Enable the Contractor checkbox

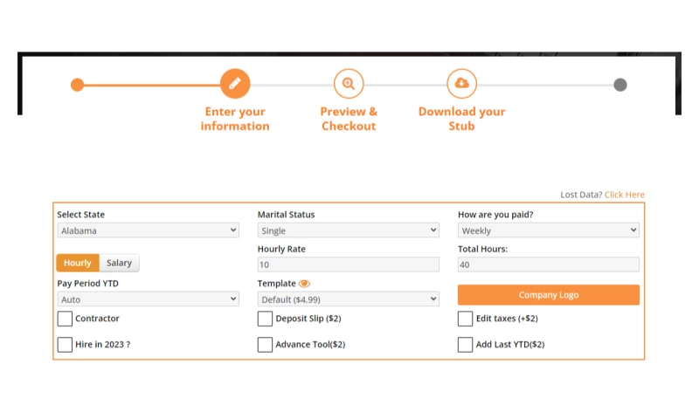(65, 319)
